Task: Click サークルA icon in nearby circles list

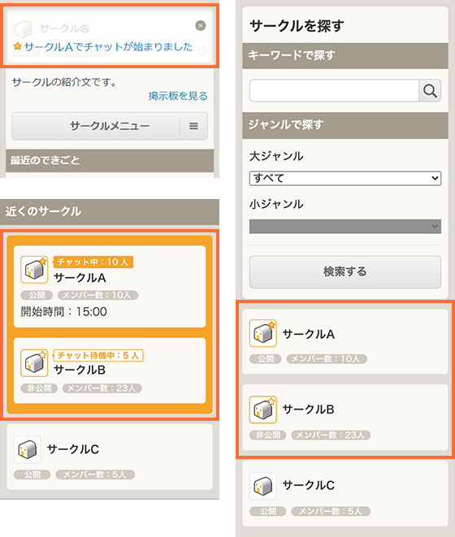Action: click(34, 270)
